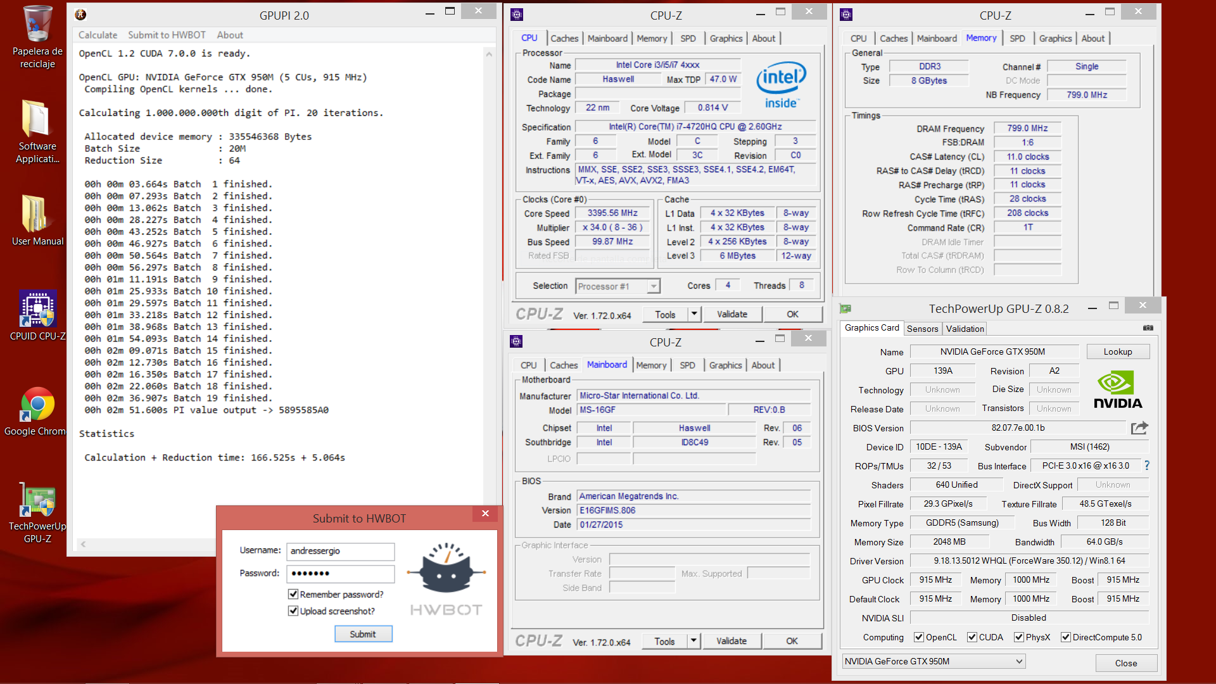Click the BIOS Version E16GFIMS.806 field

[693, 510]
